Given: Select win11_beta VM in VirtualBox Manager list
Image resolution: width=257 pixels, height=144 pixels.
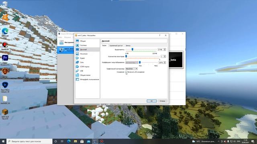Looking at the screenshot, I should [x=65, y=50].
